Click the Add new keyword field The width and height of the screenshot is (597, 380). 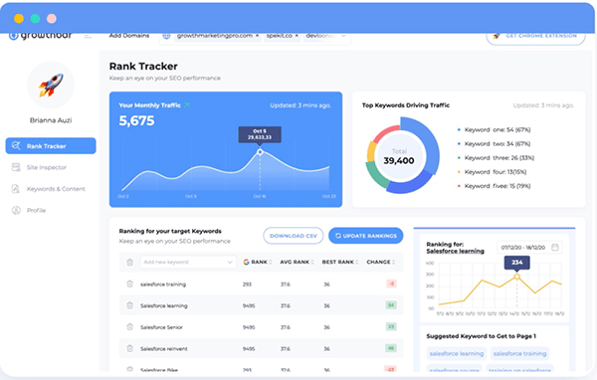pos(187,262)
